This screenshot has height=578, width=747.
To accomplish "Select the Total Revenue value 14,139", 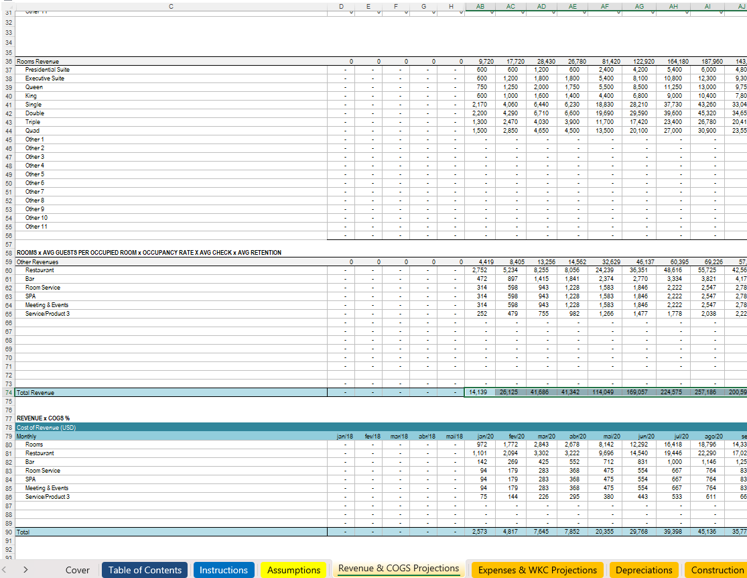I will (480, 392).
